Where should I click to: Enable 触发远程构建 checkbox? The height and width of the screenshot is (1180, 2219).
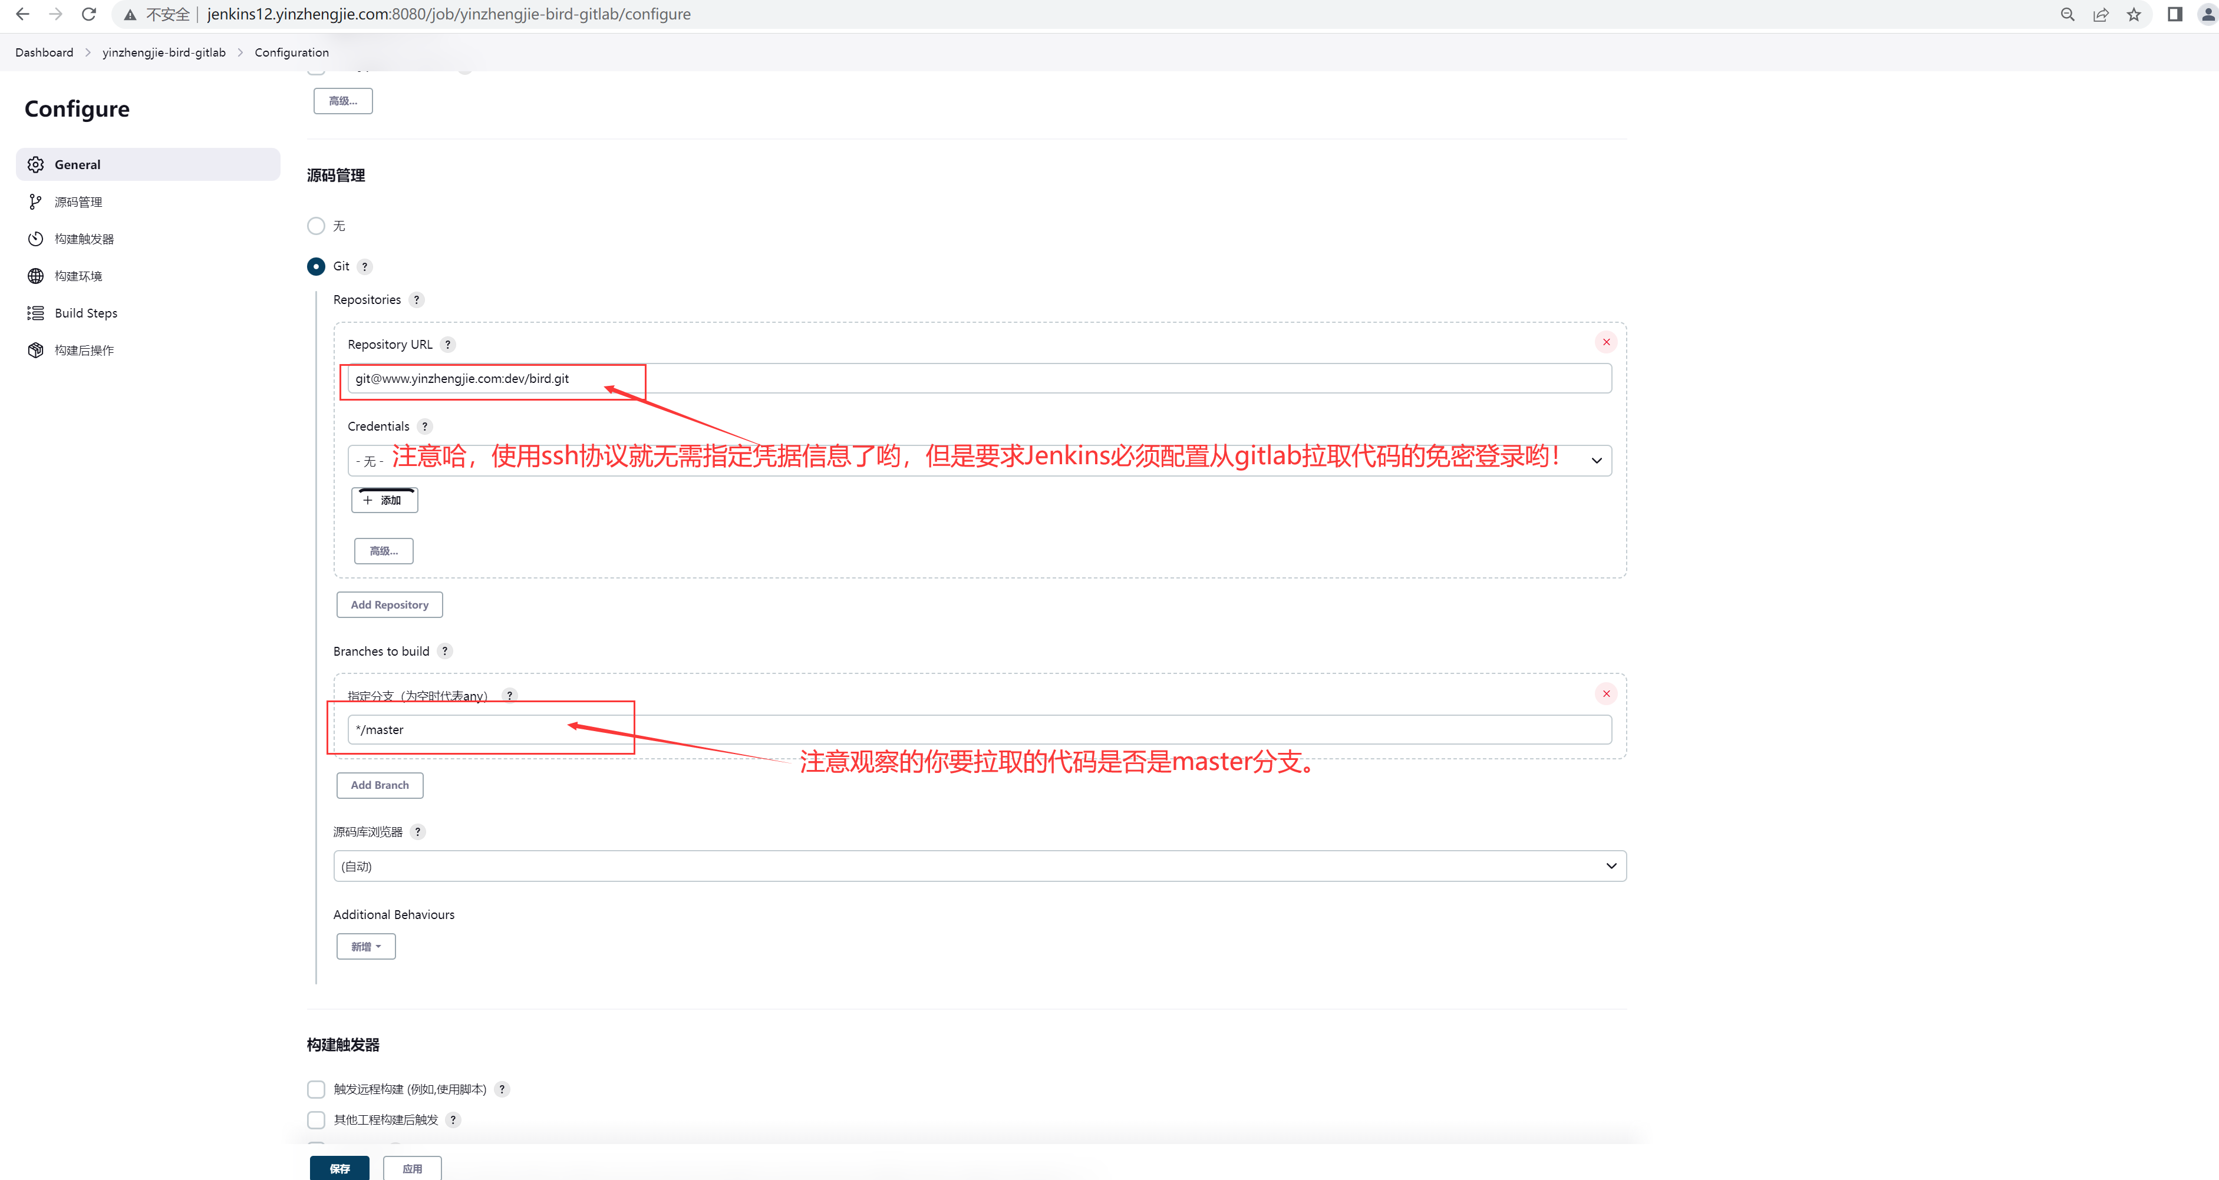click(316, 1089)
